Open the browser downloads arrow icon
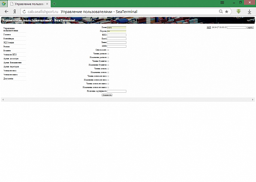Viewport: 256px width, 182px height. coord(249,12)
